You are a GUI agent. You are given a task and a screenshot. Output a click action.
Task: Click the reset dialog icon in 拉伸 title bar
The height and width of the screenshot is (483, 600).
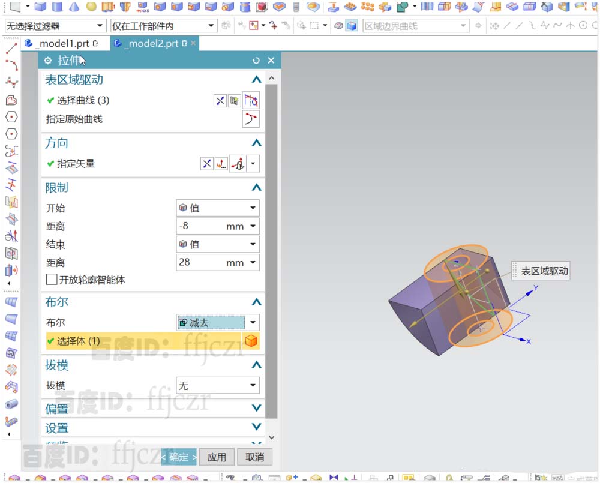[x=256, y=61]
